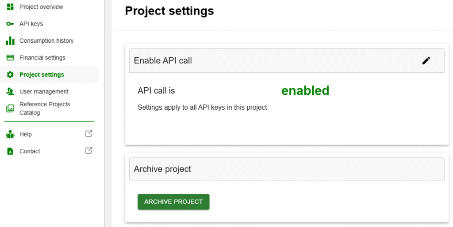Open Contact external link arrow
The image size is (453, 227).
tap(88, 150)
